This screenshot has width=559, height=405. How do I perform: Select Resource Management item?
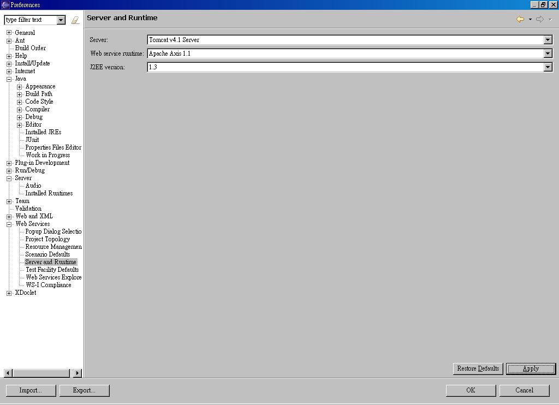53,247
